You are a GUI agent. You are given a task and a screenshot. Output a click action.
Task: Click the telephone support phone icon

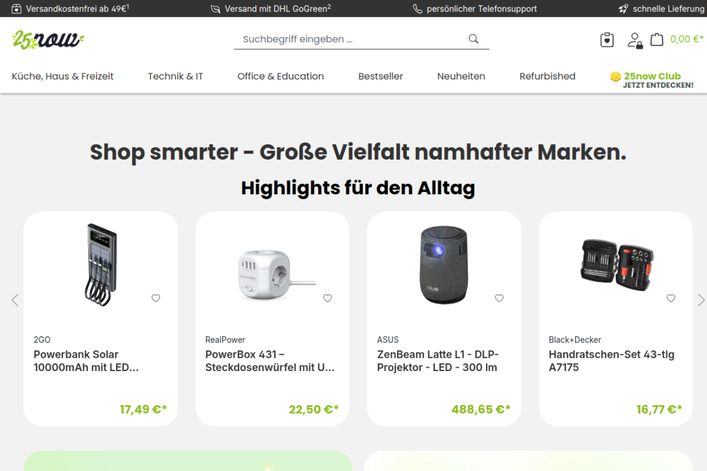point(418,9)
